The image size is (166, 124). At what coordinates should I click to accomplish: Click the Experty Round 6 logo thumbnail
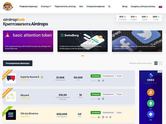11,78
